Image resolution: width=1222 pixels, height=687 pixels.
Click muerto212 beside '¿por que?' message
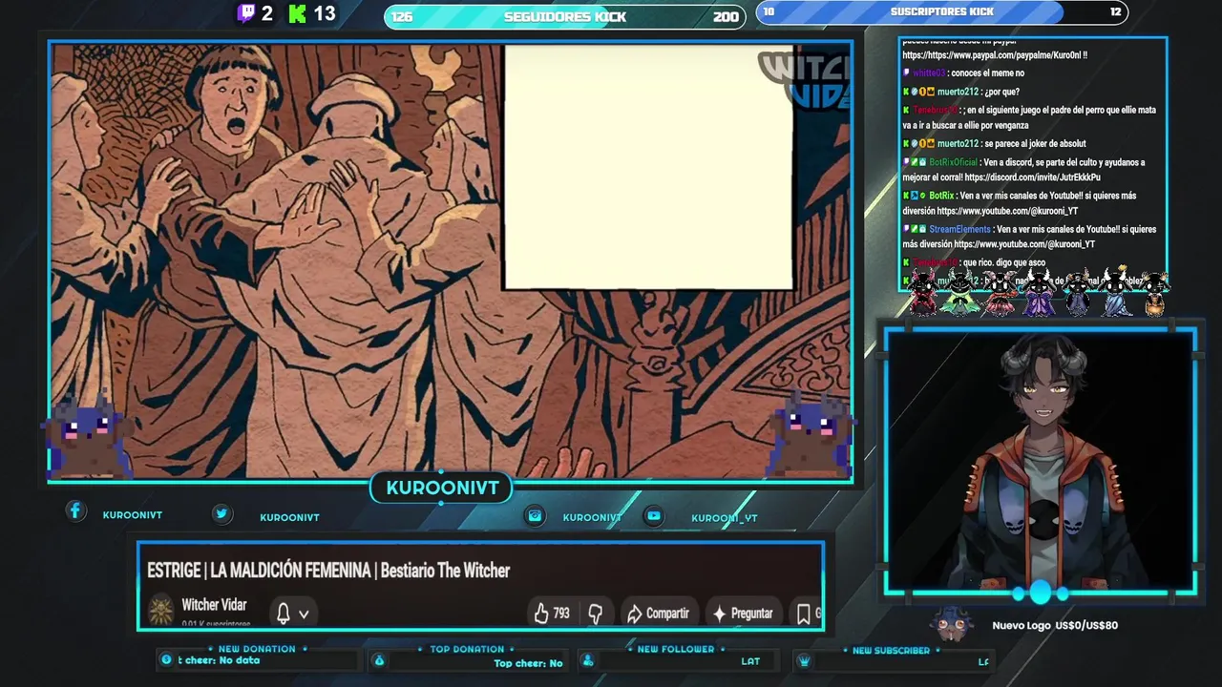pos(958,92)
